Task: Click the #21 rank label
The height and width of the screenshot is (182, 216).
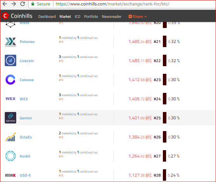Action: (157, 41)
